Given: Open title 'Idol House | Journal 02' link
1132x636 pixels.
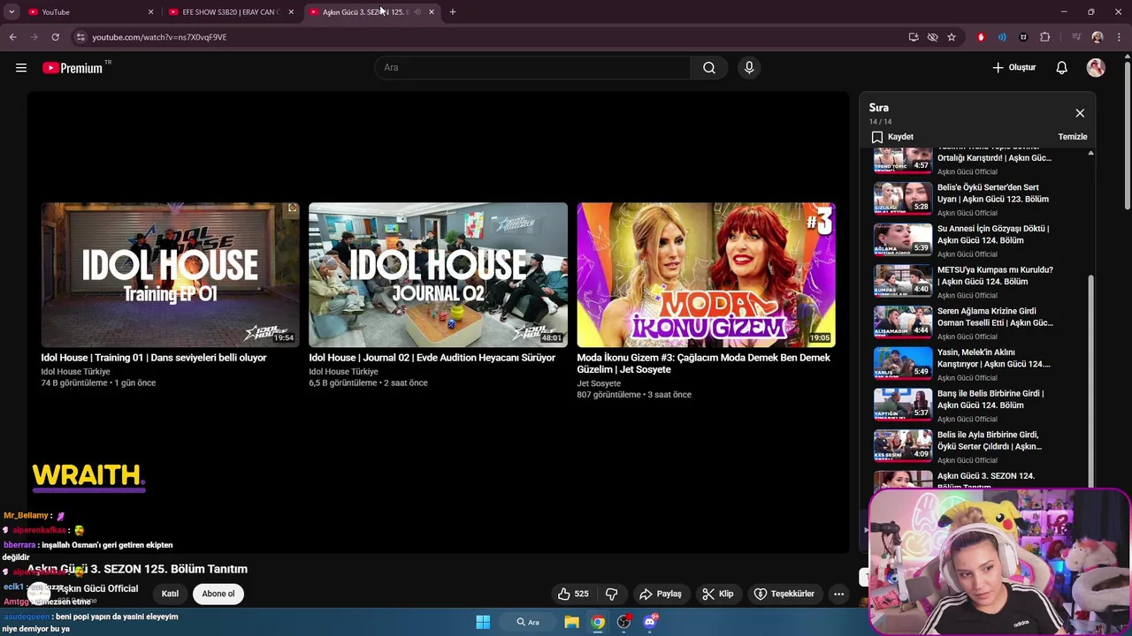Looking at the screenshot, I should coord(432,358).
